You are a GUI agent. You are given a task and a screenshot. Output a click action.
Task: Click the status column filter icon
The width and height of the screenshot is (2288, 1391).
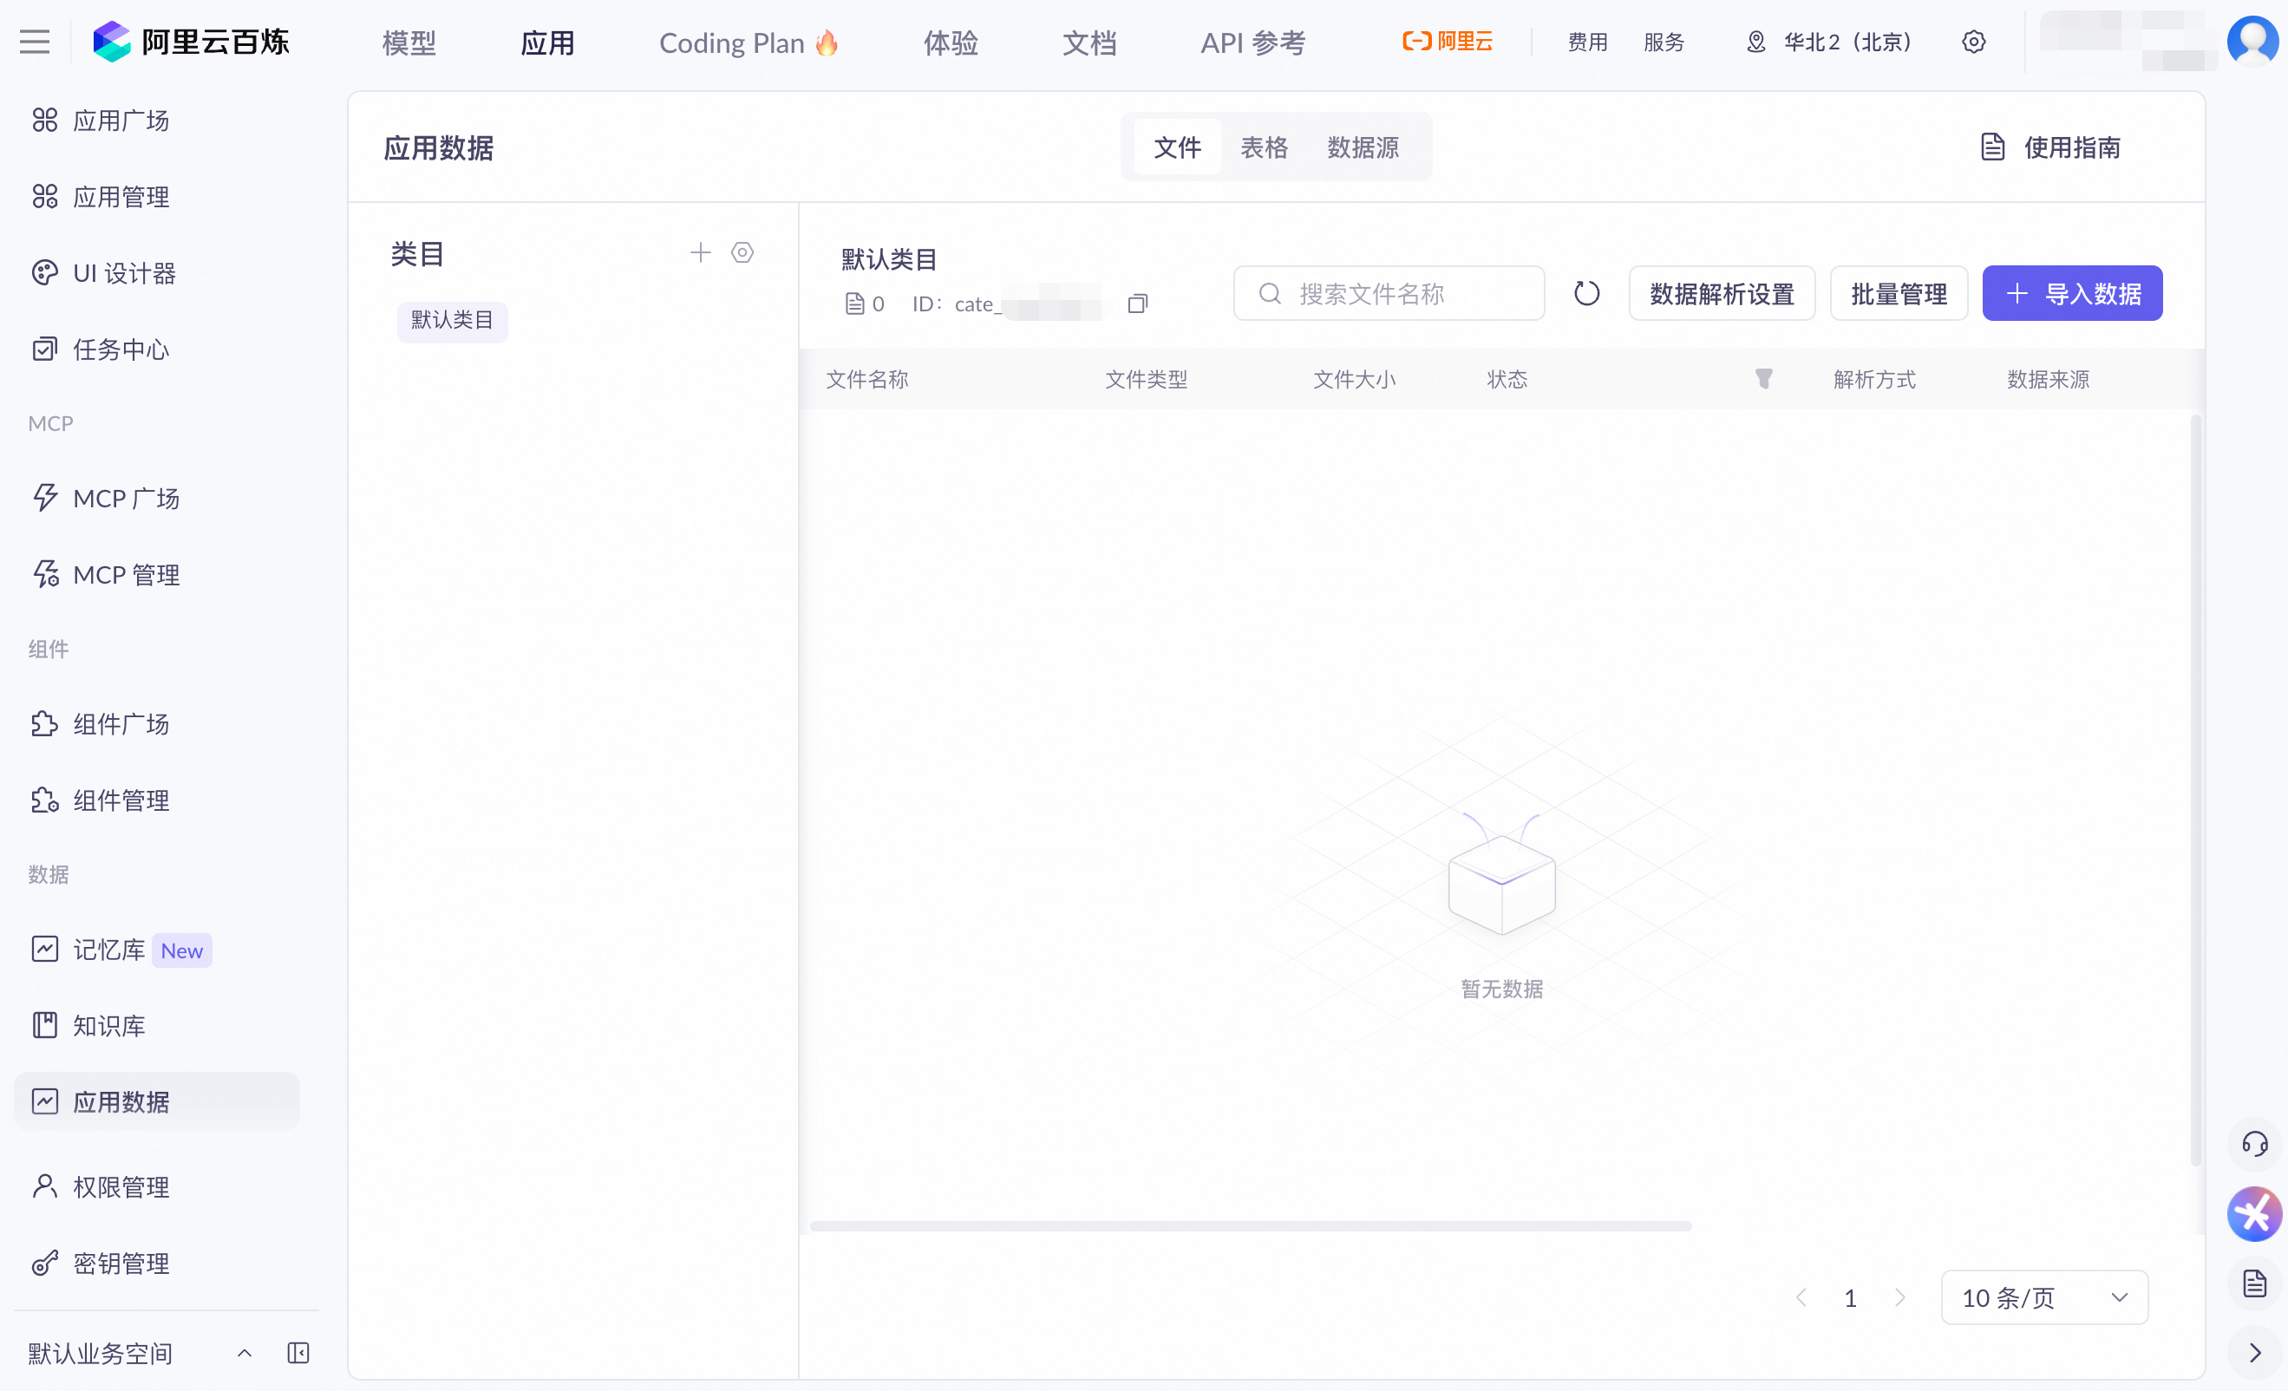pyautogui.click(x=1763, y=378)
